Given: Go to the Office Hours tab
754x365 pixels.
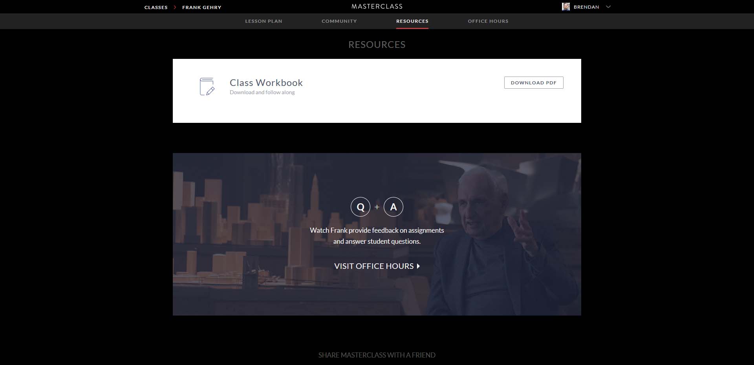Looking at the screenshot, I should (488, 21).
